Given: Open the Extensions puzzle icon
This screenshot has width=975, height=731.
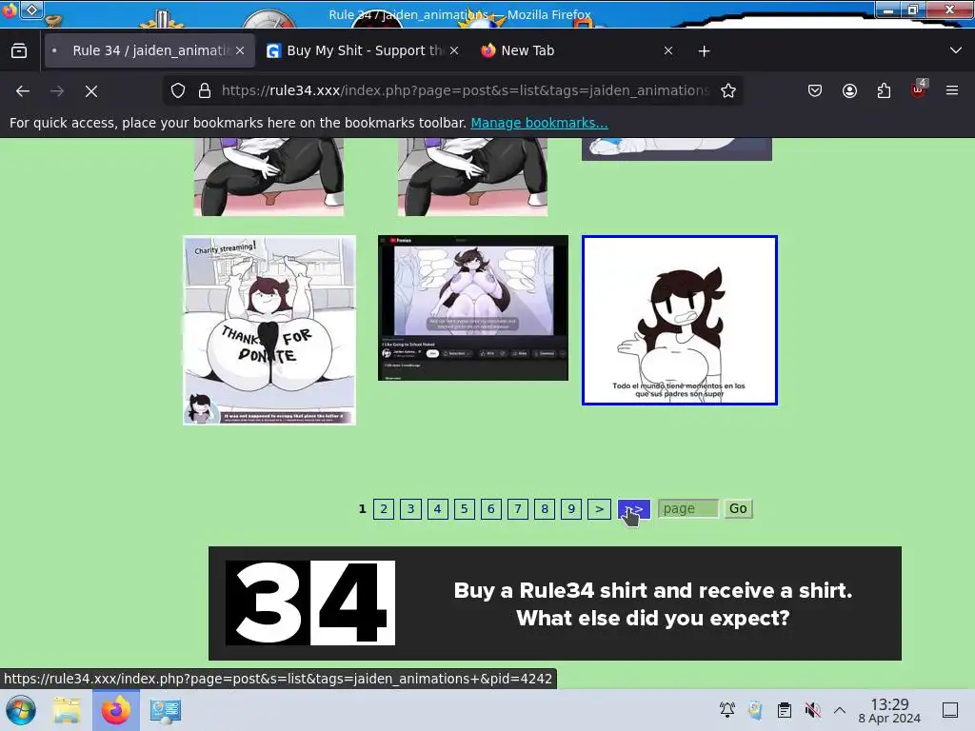Looking at the screenshot, I should pyautogui.click(x=884, y=90).
